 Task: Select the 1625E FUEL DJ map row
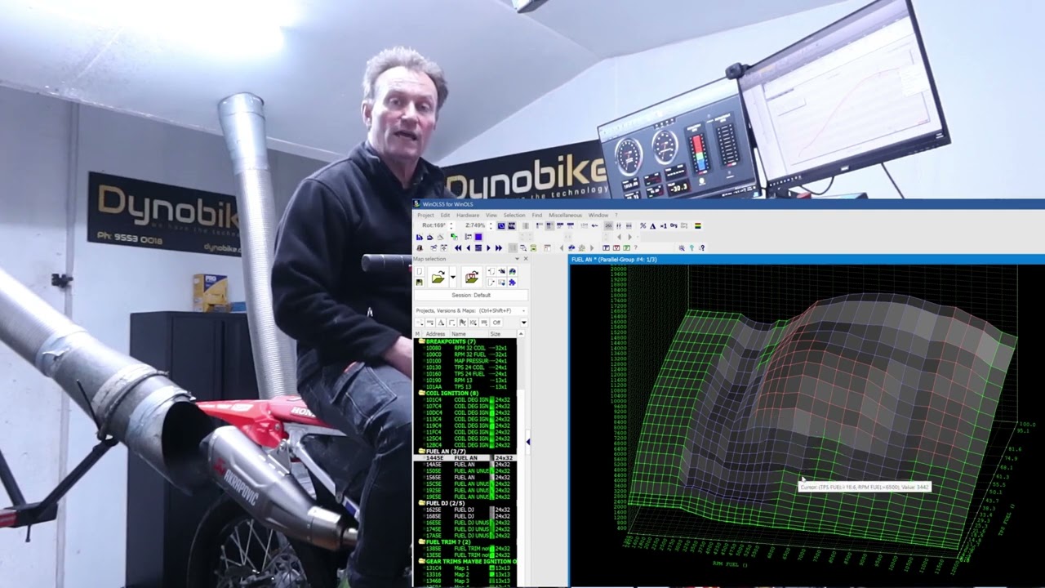click(465, 510)
